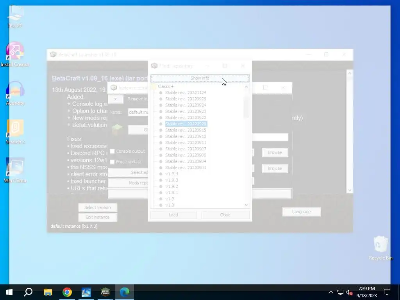The image size is (400, 300).
Task: Select version v1.9 in list
Action: pos(170,199)
